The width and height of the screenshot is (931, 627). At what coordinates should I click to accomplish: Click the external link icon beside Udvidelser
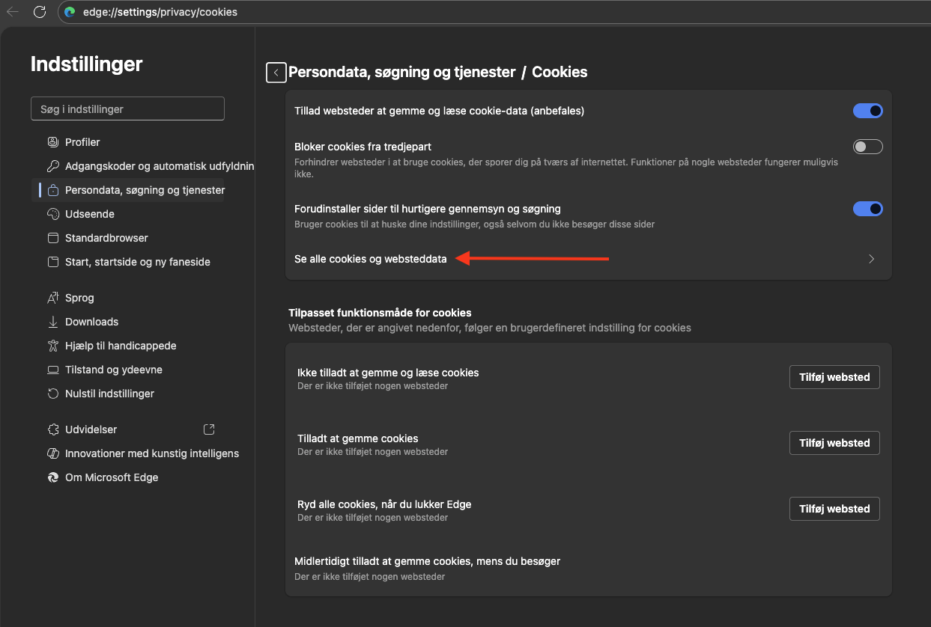click(209, 429)
